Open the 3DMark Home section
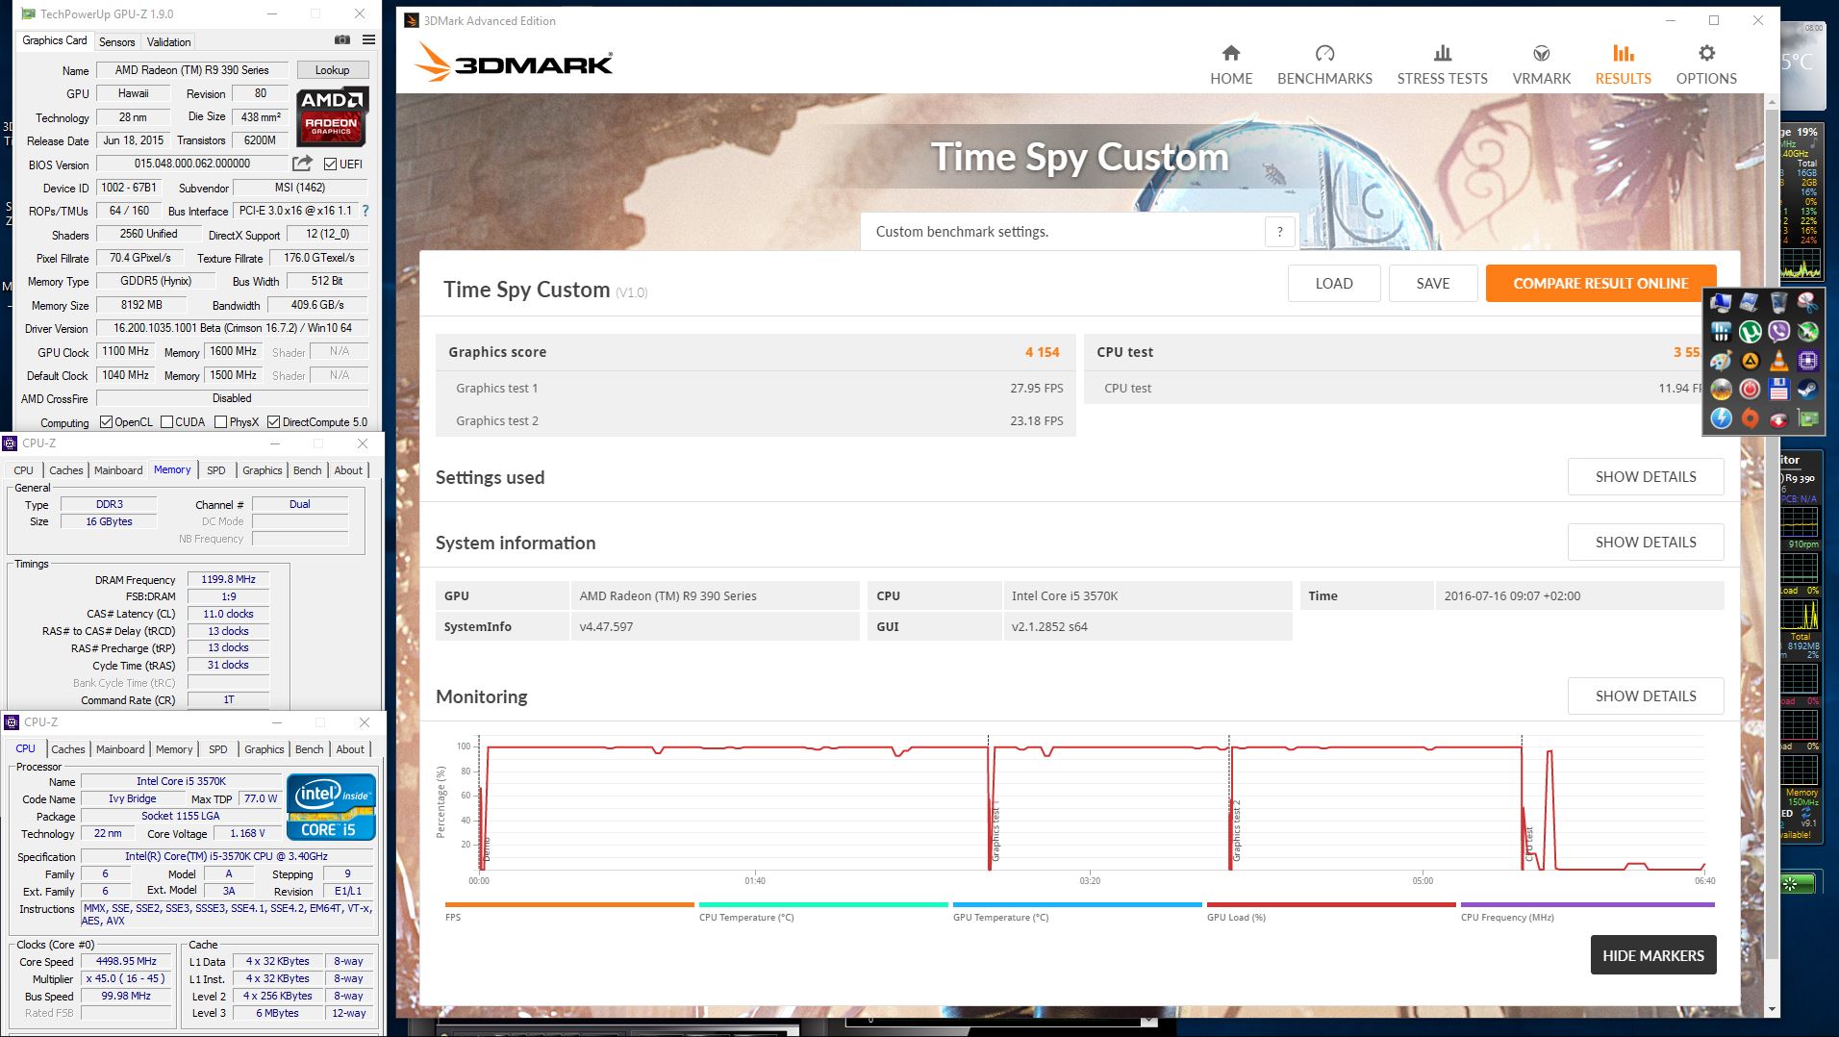The height and width of the screenshot is (1037, 1839). pos(1231,65)
